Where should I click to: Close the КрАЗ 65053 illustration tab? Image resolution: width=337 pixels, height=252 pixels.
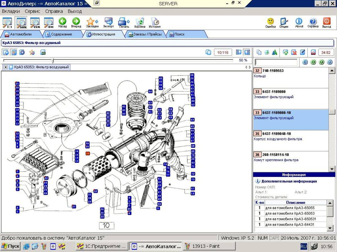[x=6, y=67]
